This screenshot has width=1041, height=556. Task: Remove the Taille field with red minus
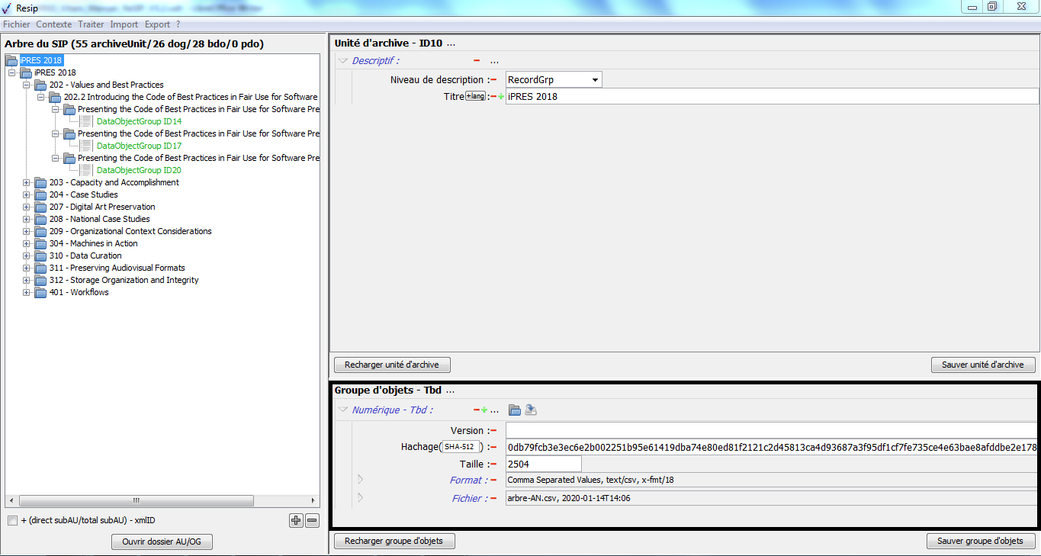[493, 464]
